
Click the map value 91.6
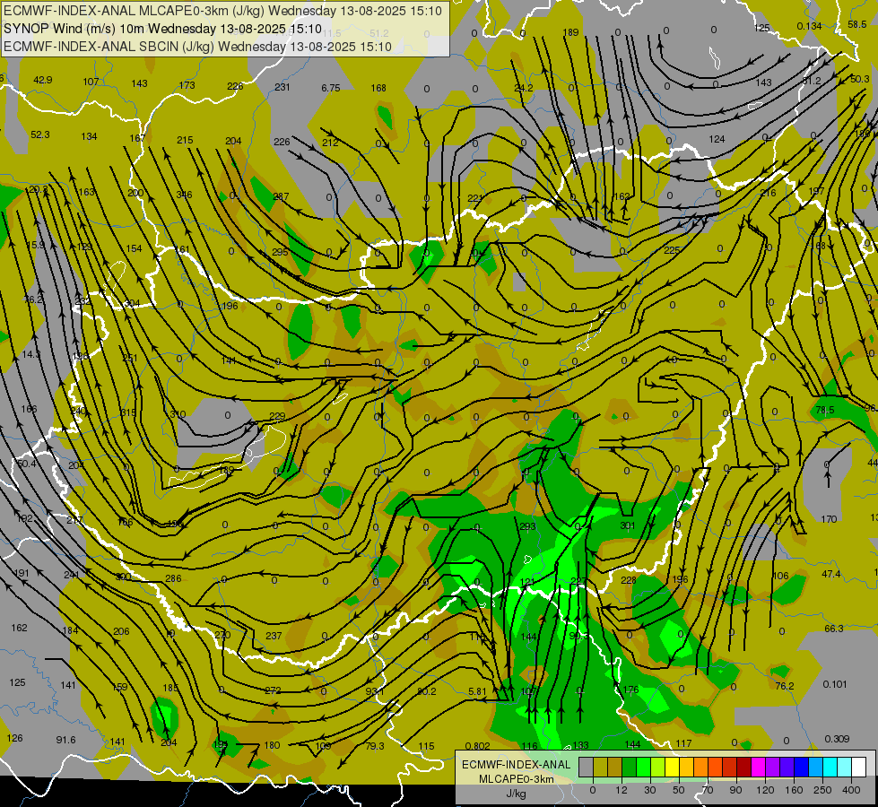coord(65,740)
